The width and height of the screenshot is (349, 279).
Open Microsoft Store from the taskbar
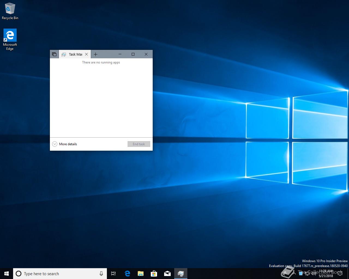pos(154,274)
